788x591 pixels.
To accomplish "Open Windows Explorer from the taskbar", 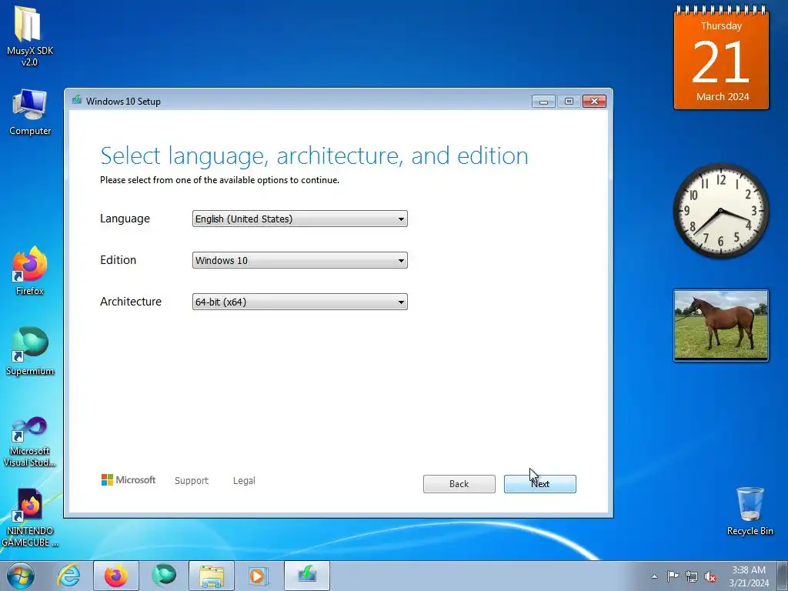I will [212, 576].
